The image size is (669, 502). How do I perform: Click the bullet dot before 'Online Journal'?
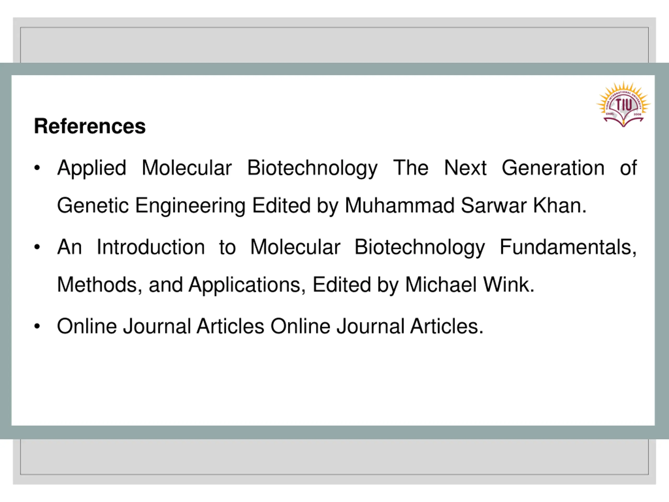[37, 327]
